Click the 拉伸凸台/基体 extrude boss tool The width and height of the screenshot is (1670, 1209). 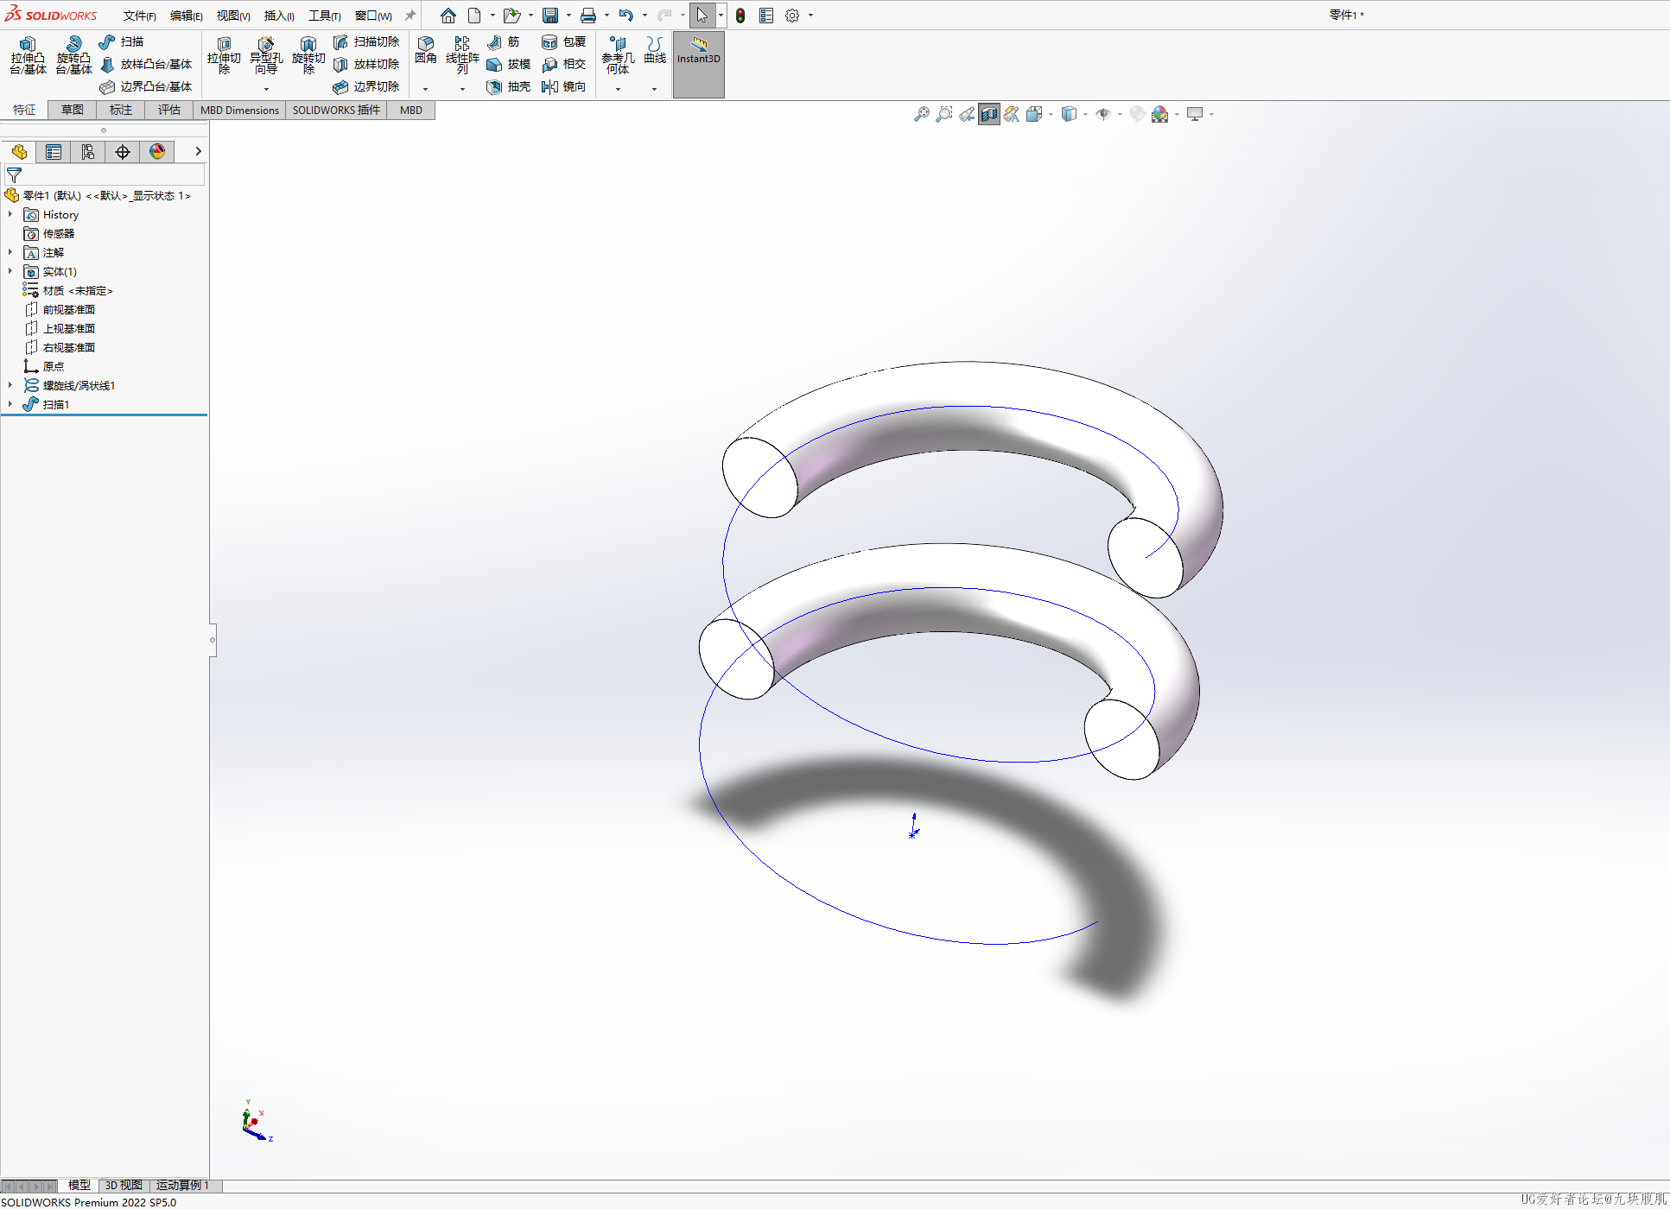(x=28, y=55)
